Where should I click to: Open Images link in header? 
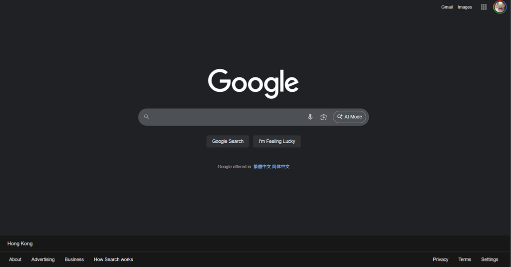(465, 7)
